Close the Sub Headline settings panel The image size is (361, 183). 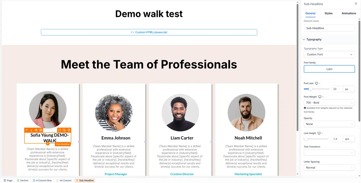pos(356,4)
